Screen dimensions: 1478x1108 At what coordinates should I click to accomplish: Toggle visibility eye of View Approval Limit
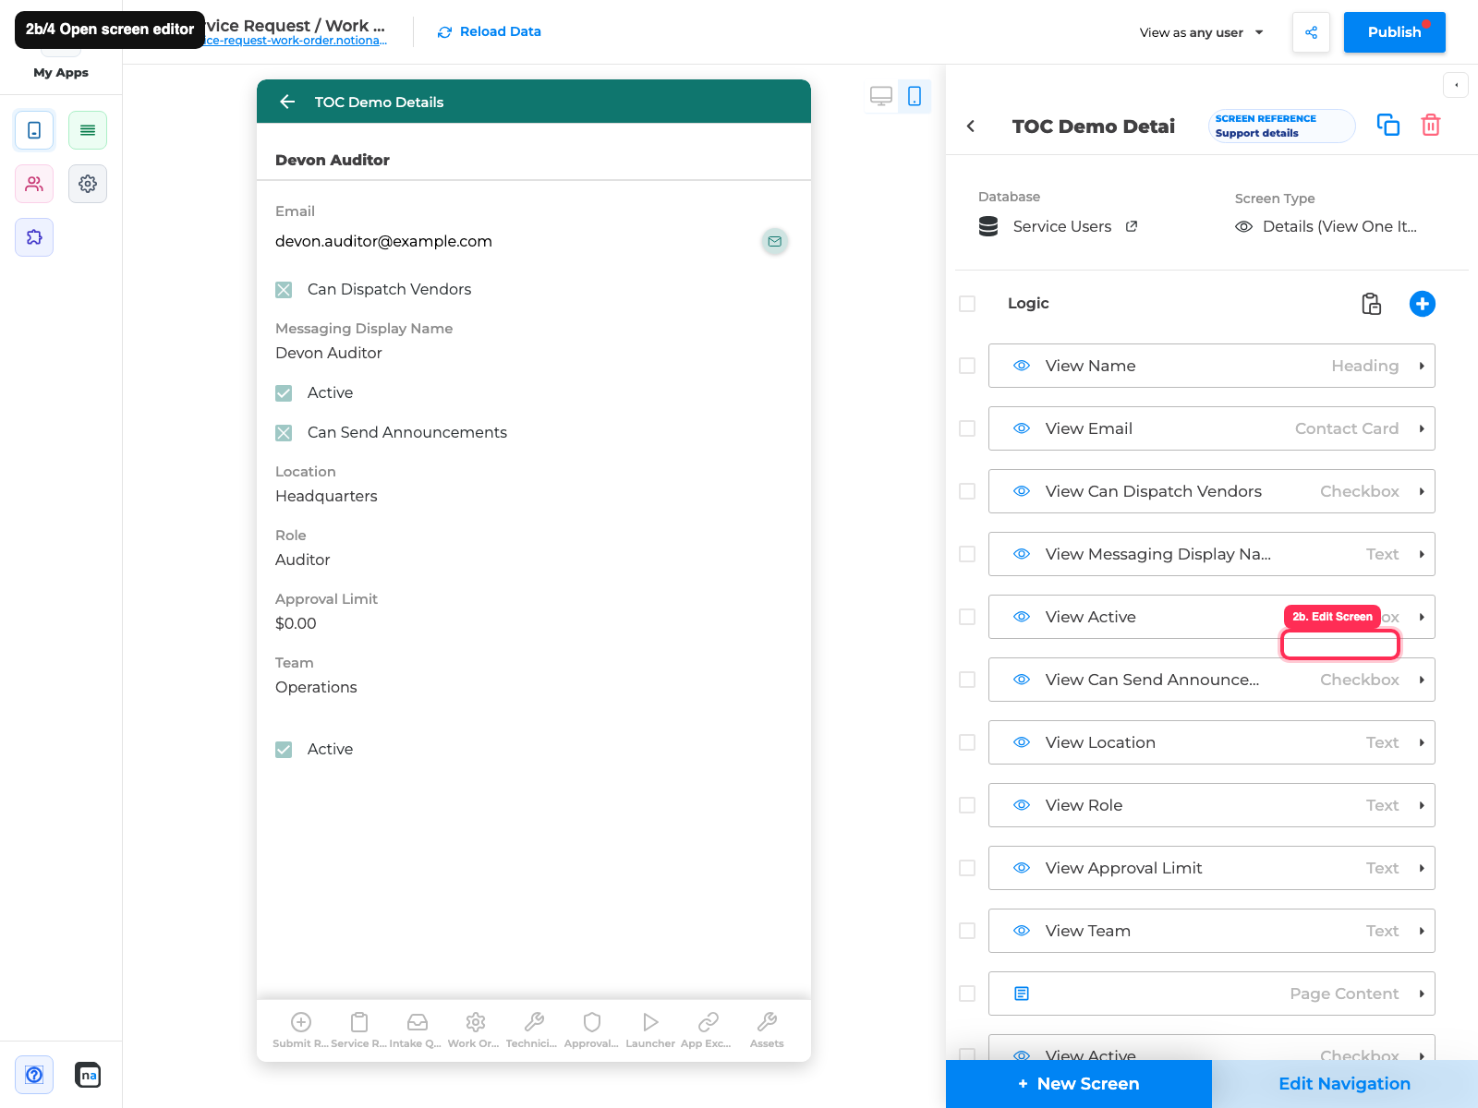[1022, 868]
